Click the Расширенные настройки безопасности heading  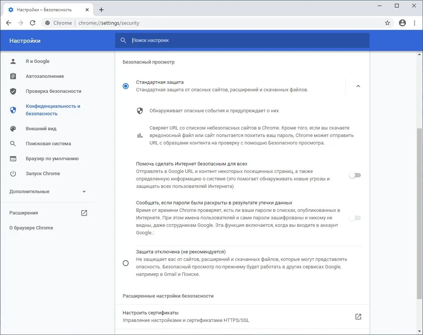click(168, 296)
